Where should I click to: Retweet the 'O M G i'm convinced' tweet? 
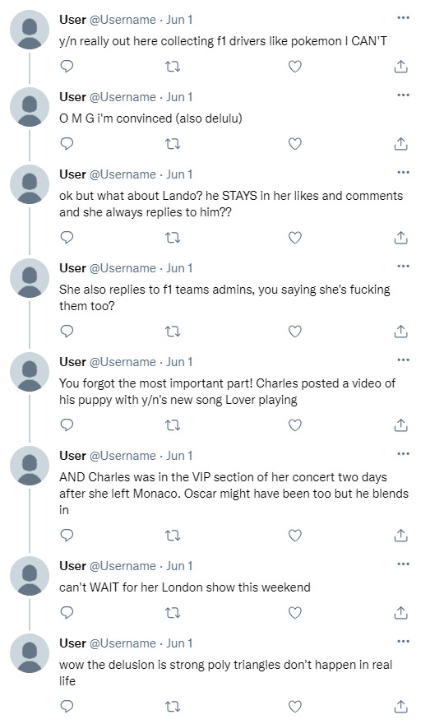[173, 144]
